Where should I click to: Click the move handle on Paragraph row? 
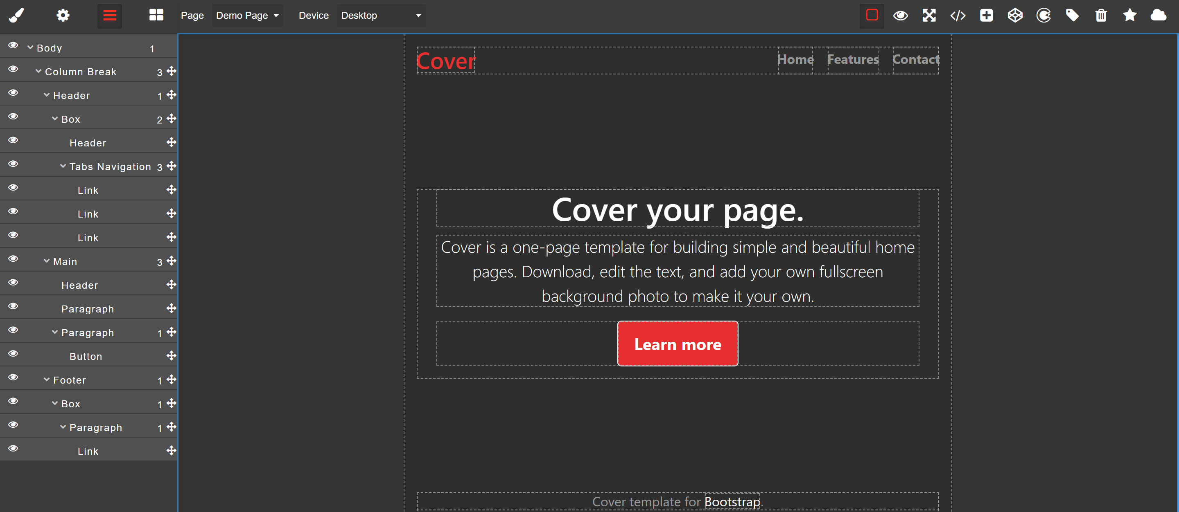tap(171, 308)
